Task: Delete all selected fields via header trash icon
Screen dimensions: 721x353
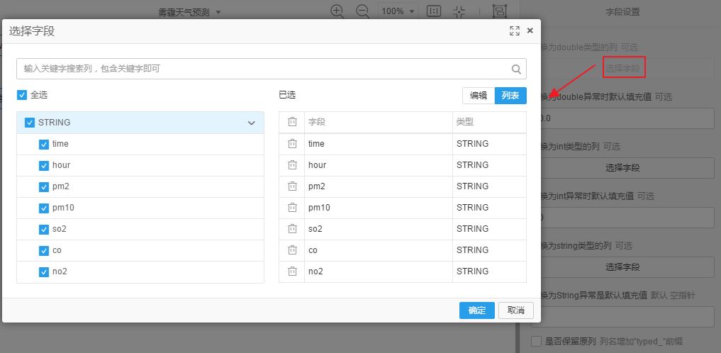Action: click(x=292, y=122)
